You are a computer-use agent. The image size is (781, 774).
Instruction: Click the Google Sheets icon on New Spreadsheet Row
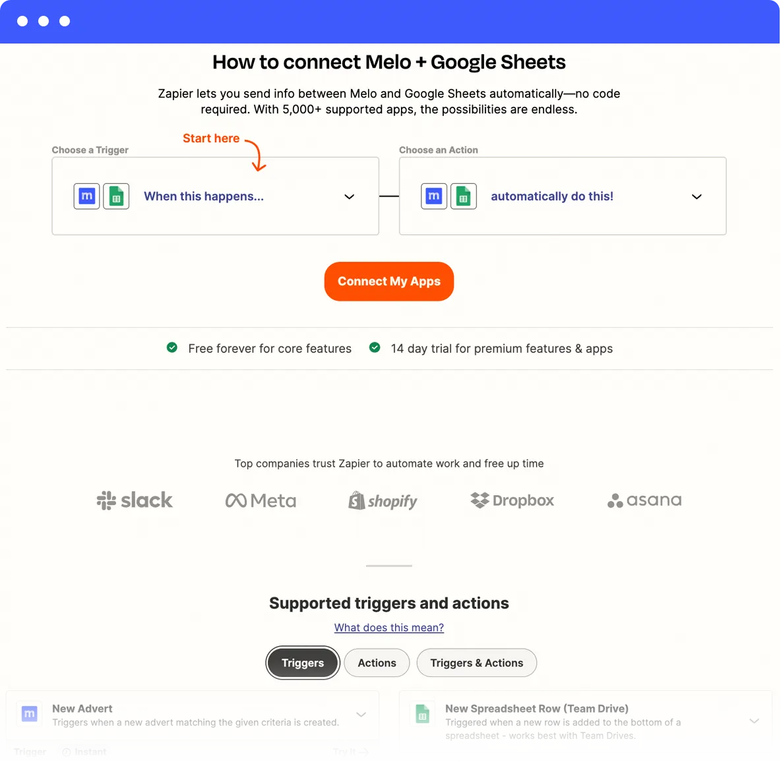coord(422,713)
